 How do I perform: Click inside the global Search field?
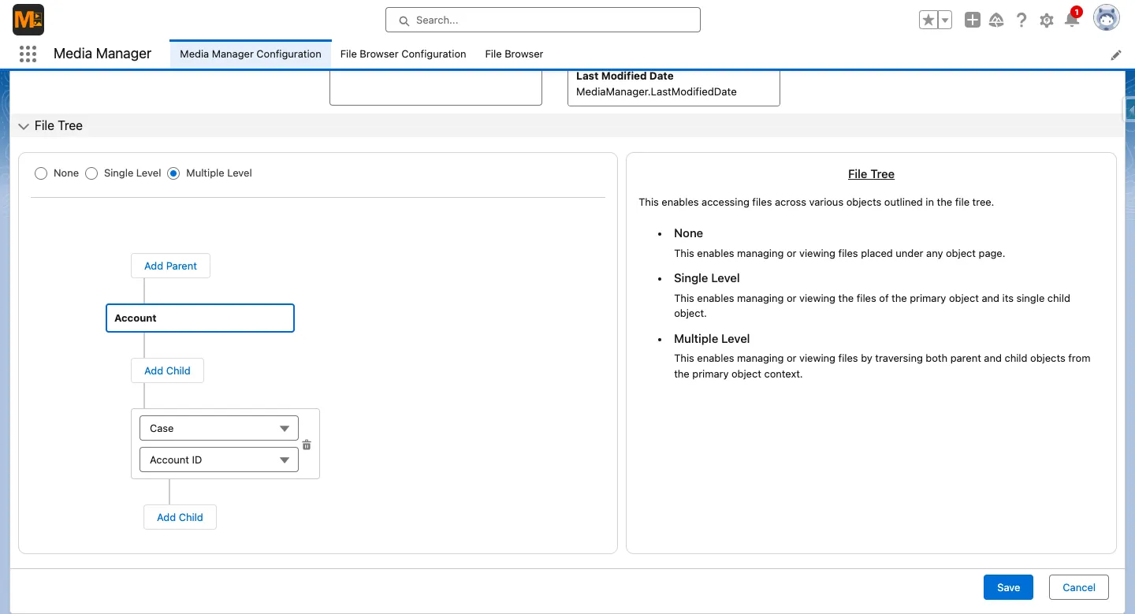click(x=542, y=20)
